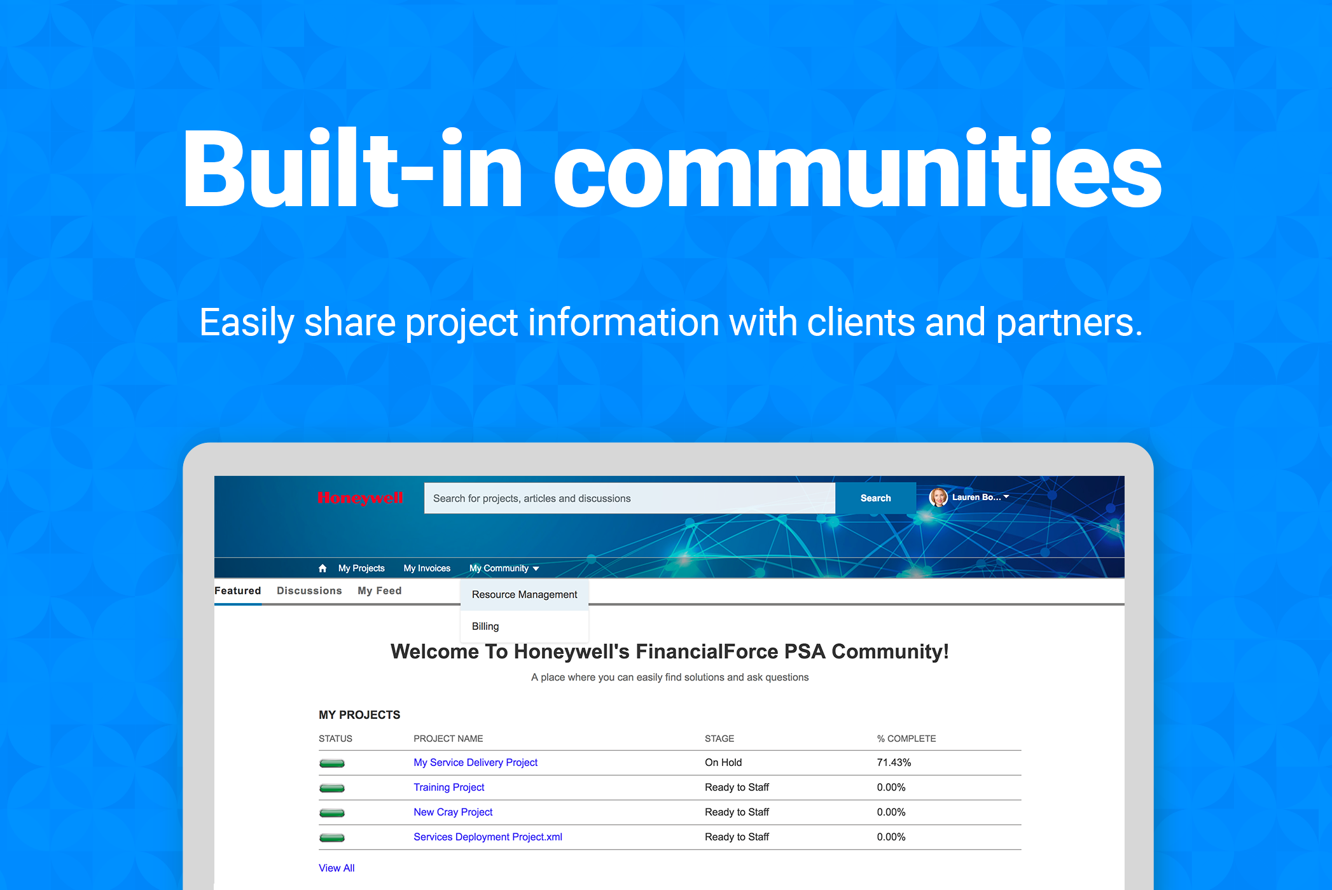The image size is (1332, 890).
Task: Click the Honeywell logo
Action: point(360,498)
